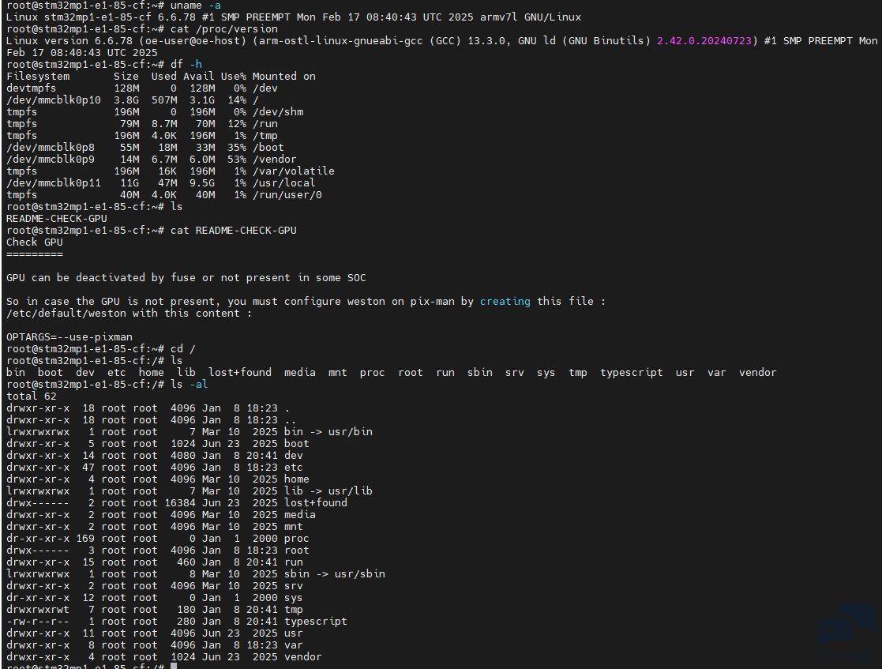Click the 'bin -> usr/bin' symlink line
The height and width of the screenshot is (669, 882).
[x=328, y=431]
